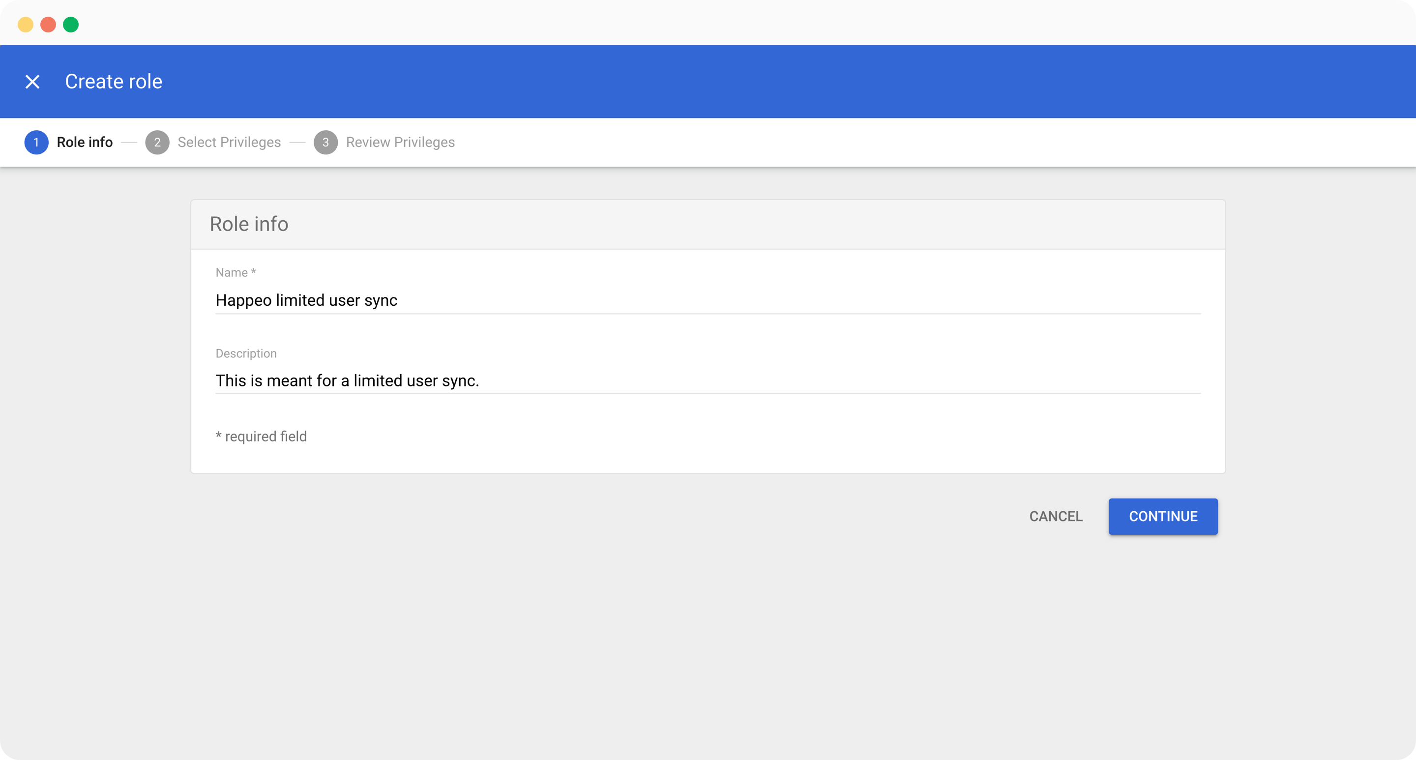Click the Name input field
This screenshot has width=1416, height=760.
[708, 300]
